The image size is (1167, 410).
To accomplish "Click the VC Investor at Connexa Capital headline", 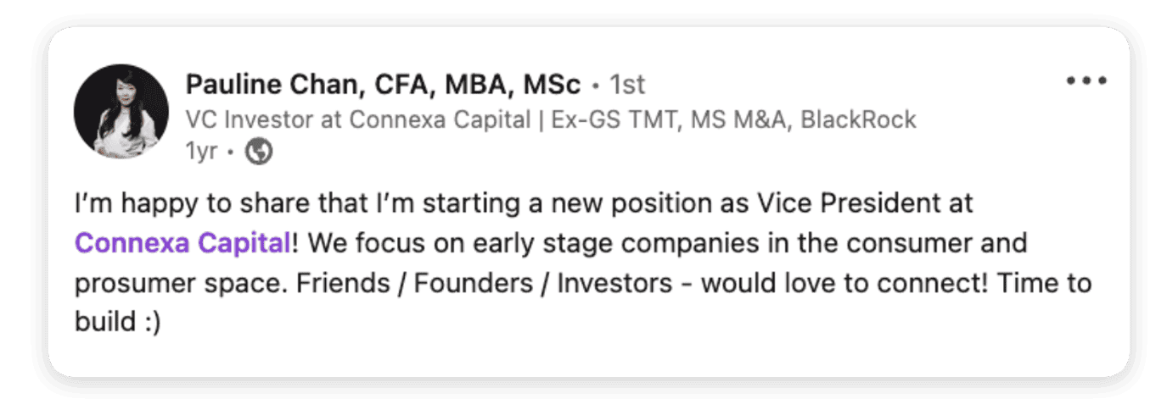I will click(x=357, y=119).
